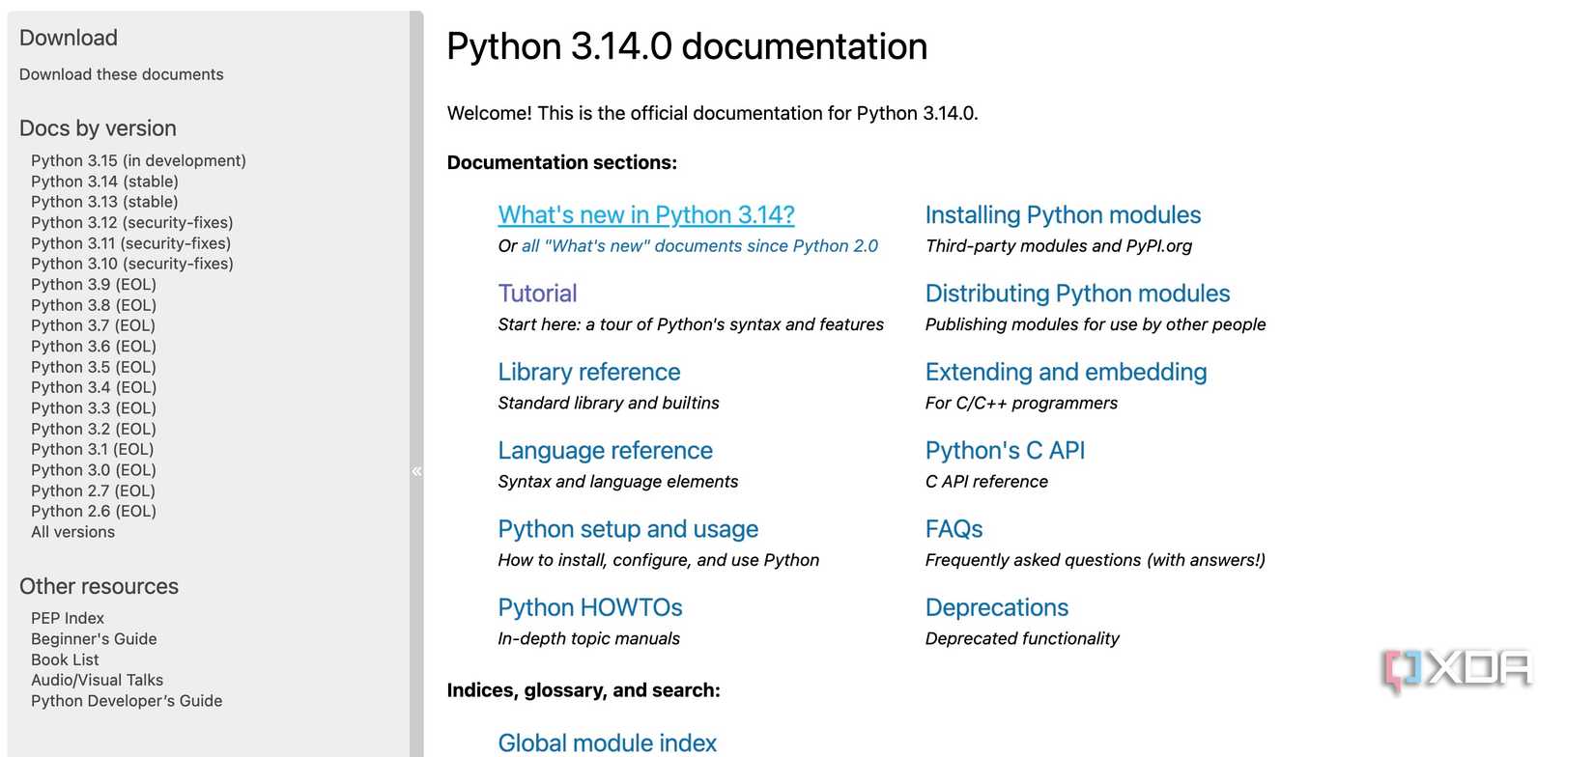Go to Python 3.7 (EOL) docs
1594x757 pixels.
coord(93,325)
